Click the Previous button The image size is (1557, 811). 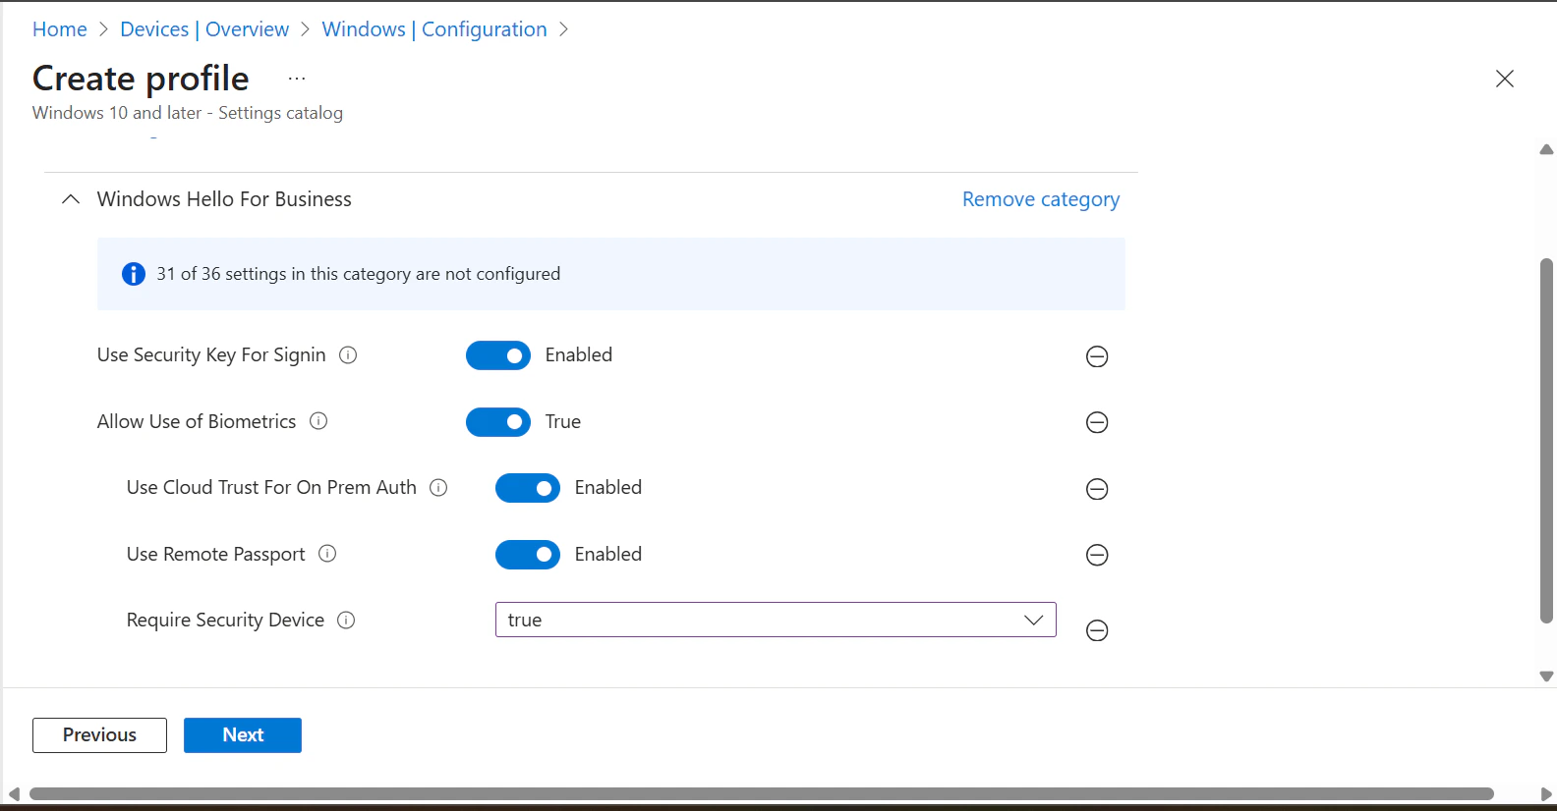coord(99,735)
